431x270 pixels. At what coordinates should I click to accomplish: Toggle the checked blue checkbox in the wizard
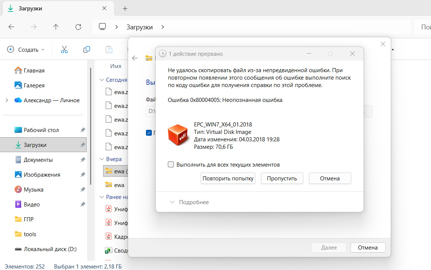(149, 133)
